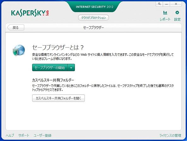This screenshot has height=141, width=187.
Task: Close the Kaspersky window
Action: pyautogui.click(x=176, y=4)
